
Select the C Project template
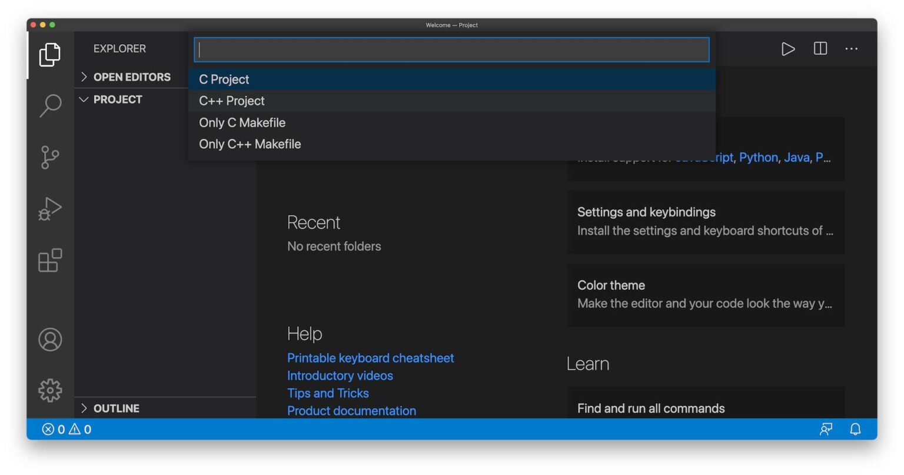(224, 79)
